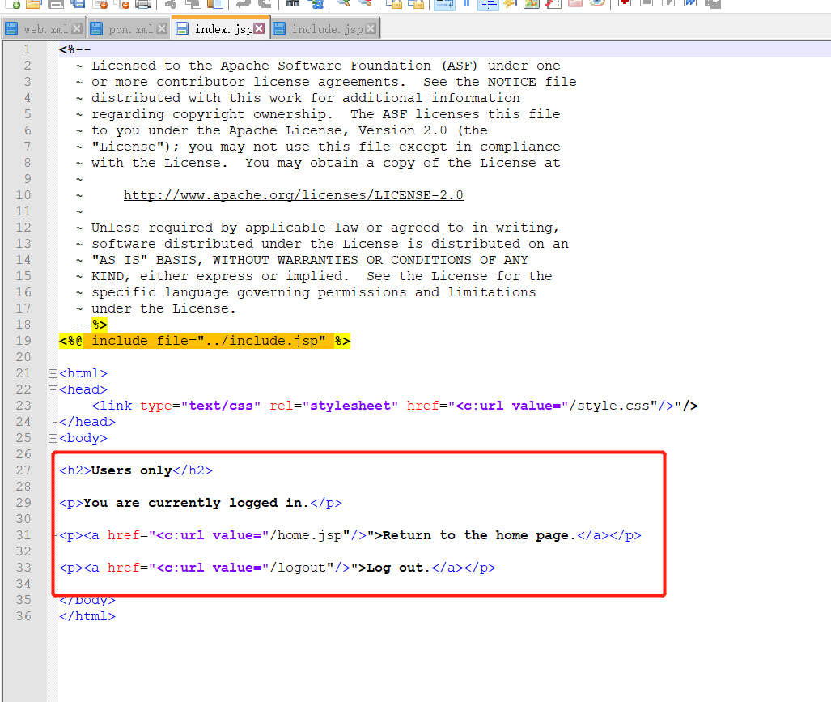Image resolution: width=831 pixels, height=702 pixels.
Task: Click 'Return to the home page.' text
Action: coord(479,535)
